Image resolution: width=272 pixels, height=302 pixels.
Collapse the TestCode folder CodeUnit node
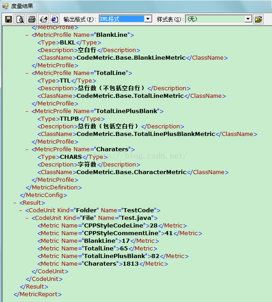(x=21, y=210)
